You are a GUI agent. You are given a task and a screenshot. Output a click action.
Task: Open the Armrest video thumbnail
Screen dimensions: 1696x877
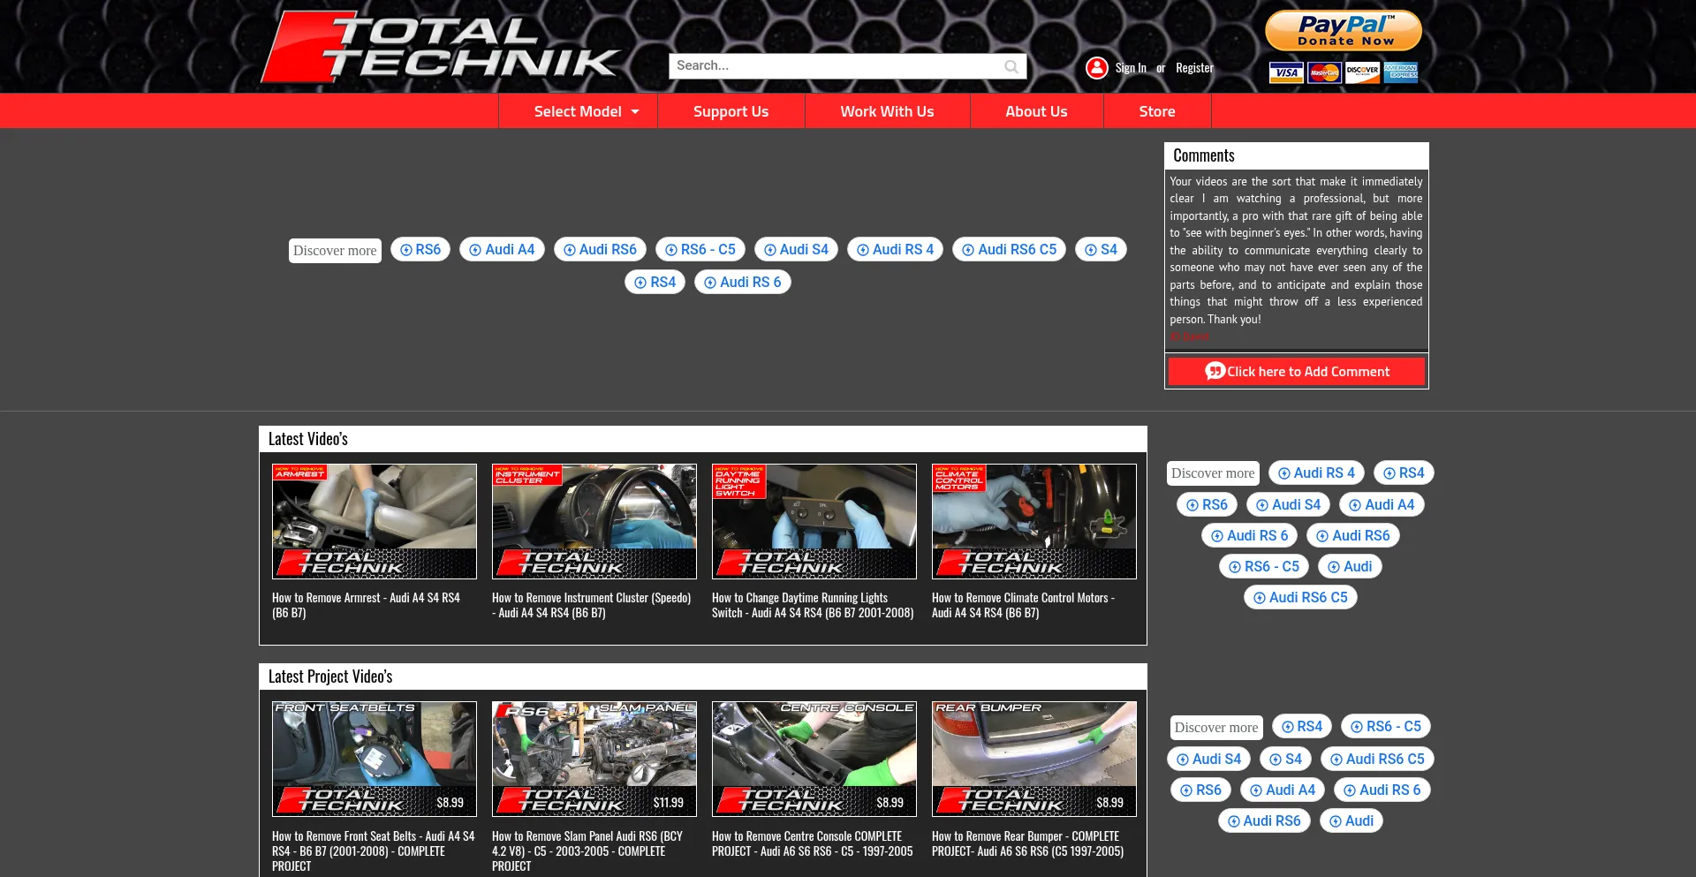click(375, 522)
